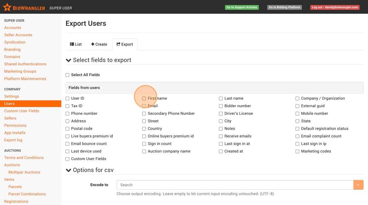
Task: Collapse the Options for csv section
Action: tap(68, 170)
